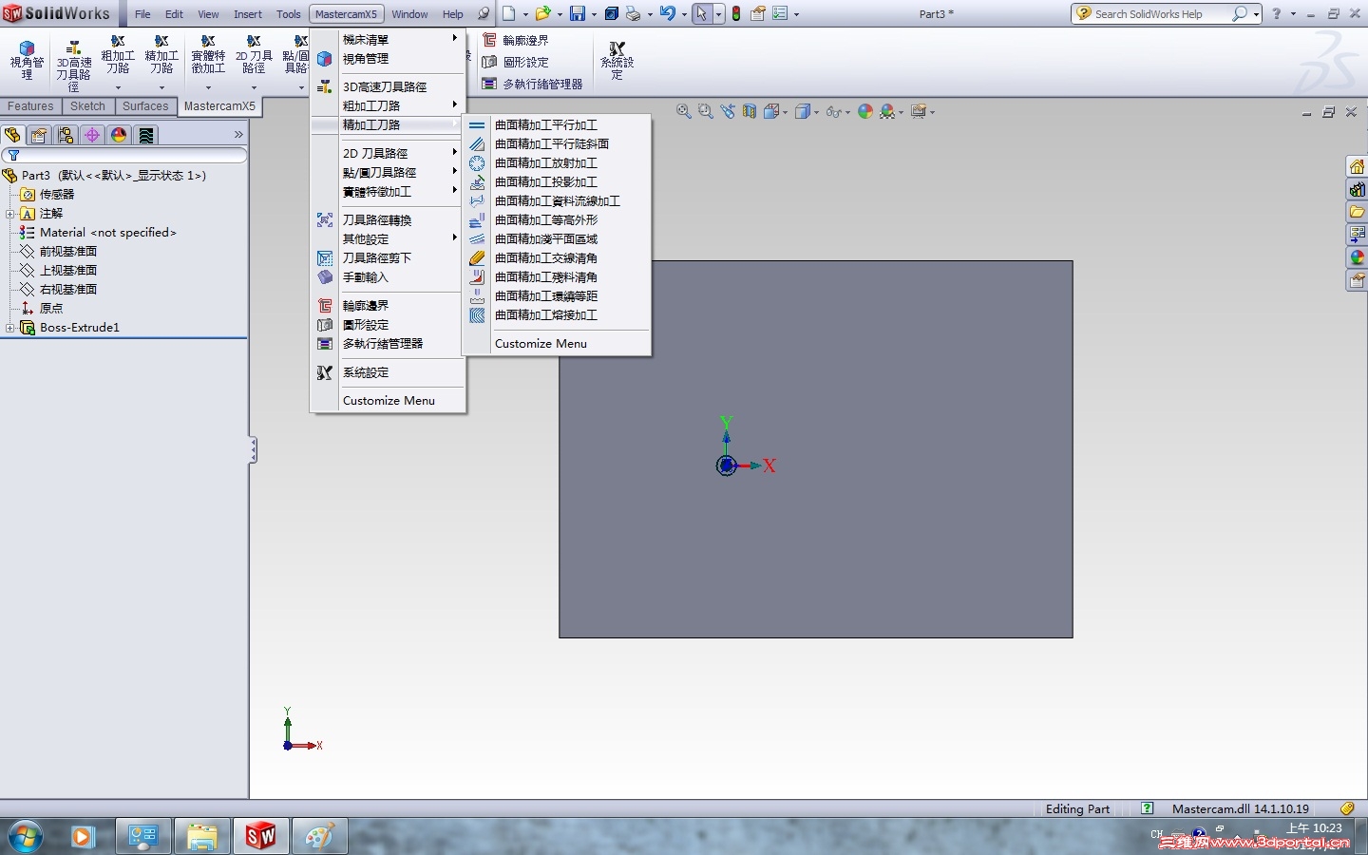Open the PropertyManager tab icon
Viewport: 1368px width, 855px height.
(x=39, y=135)
